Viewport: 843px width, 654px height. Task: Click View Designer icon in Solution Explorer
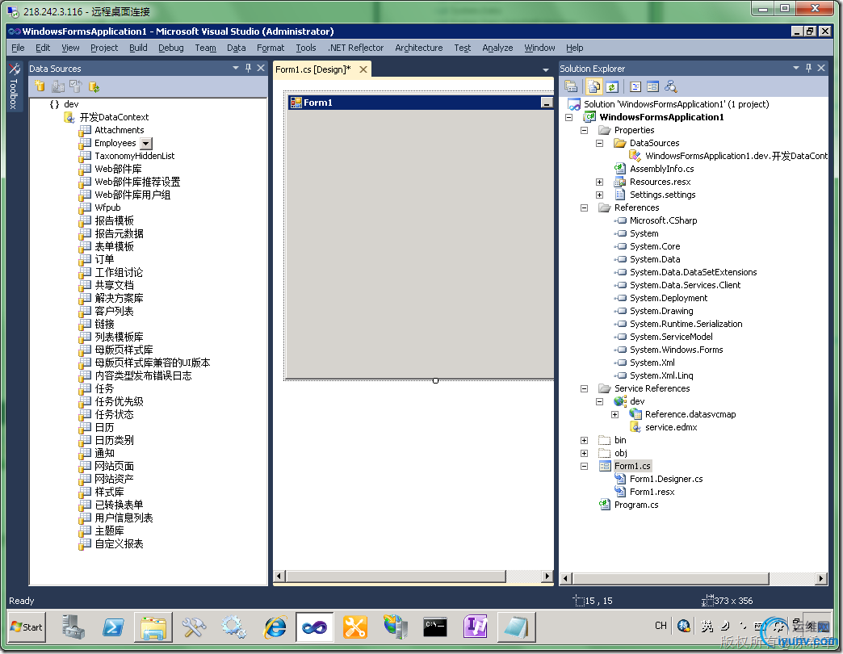(x=652, y=86)
